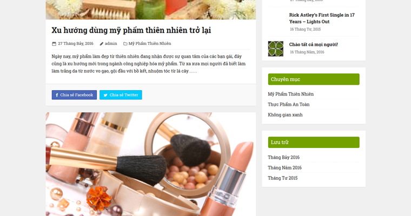Screen dimensions: 411x216
Task: Select the Không gian xanh category
Action: 285,114
